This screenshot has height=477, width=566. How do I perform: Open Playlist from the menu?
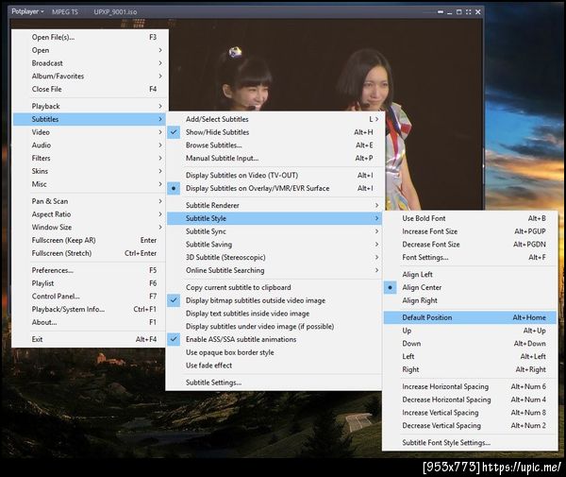click(90, 283)
